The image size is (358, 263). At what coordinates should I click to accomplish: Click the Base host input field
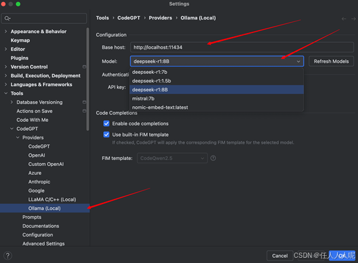click(x=242, y=47)
